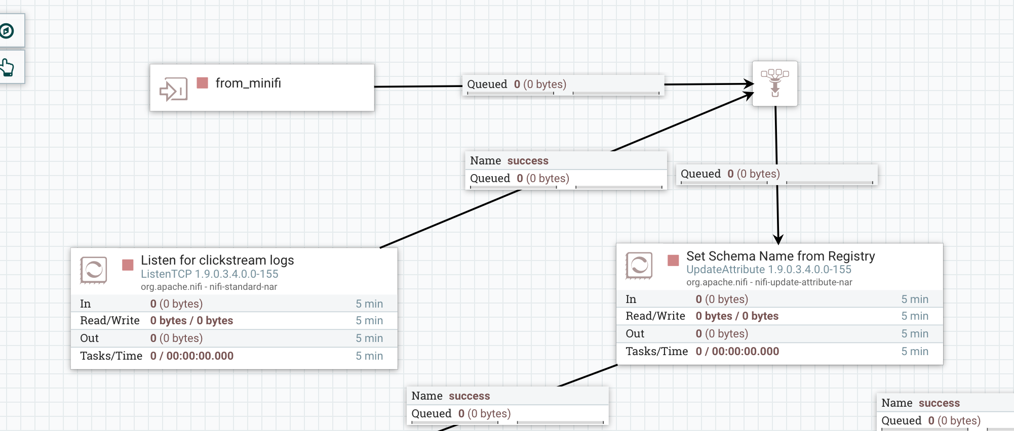
Task: Click the Out row of Set Schema Name processor
Action: click(779, 334)
